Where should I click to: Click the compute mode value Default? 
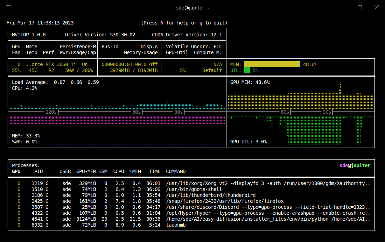click(x=212, y=70)
